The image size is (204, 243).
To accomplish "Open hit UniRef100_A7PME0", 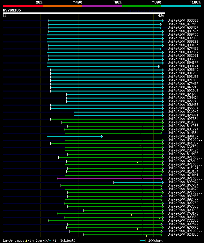I will [x=183, y=24].
